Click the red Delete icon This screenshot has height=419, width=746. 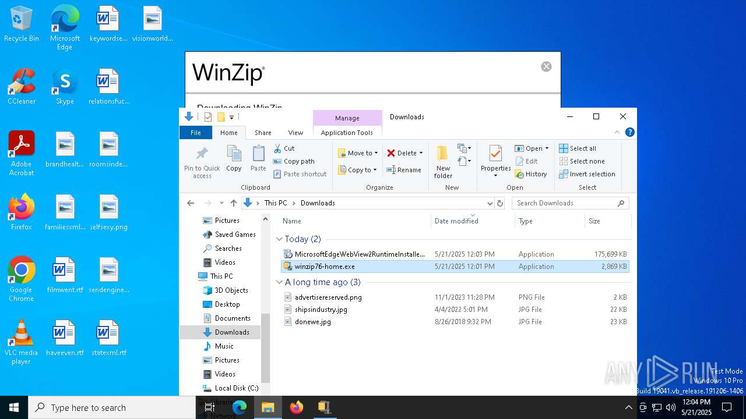391,153
